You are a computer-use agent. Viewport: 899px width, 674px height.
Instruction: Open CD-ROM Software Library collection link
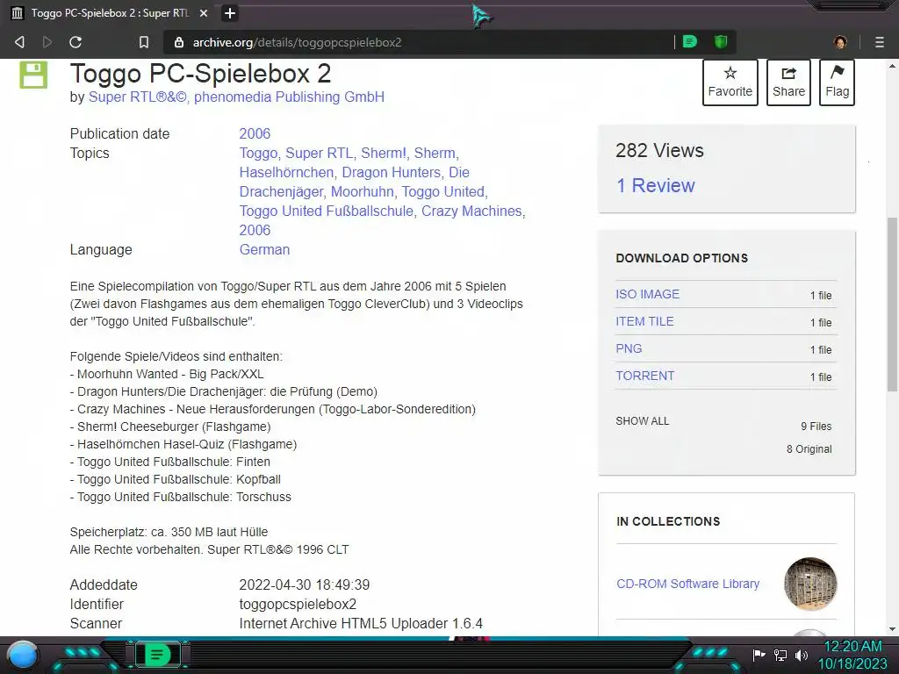(x=687, y=584)
